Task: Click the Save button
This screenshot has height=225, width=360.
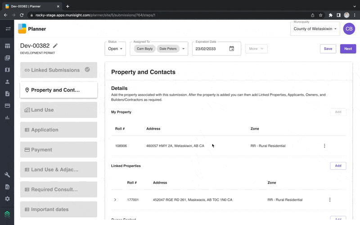Action: tap(328, 49)
